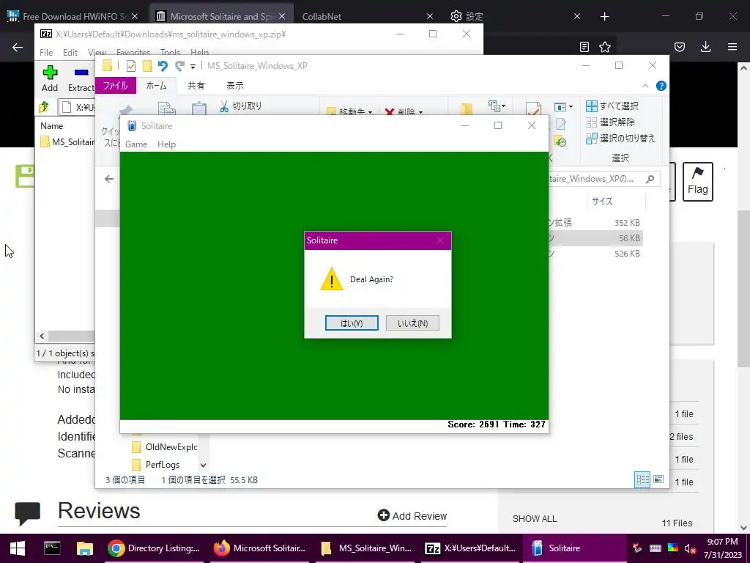Open the ribbon's new item dropdown icon
Viewport: 750px width, 563px height.
(x=497, y=106)
